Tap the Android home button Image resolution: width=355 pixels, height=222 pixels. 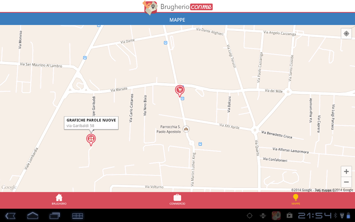(x=32, y=216)
